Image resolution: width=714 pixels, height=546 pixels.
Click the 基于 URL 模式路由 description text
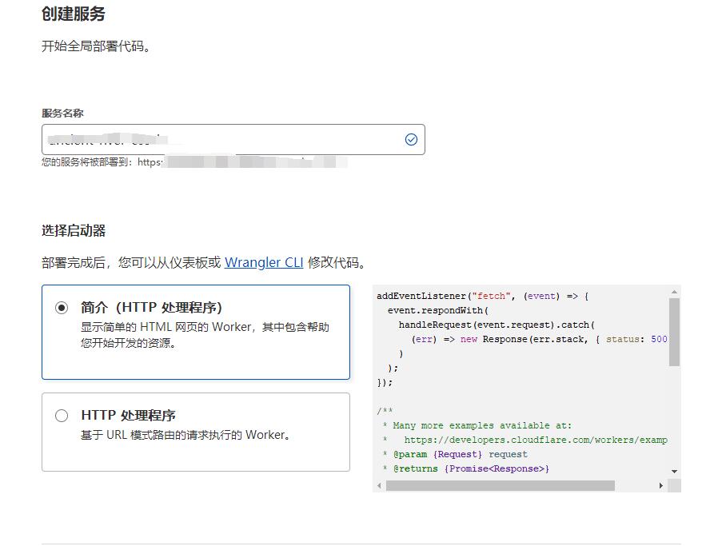[185, 435]
